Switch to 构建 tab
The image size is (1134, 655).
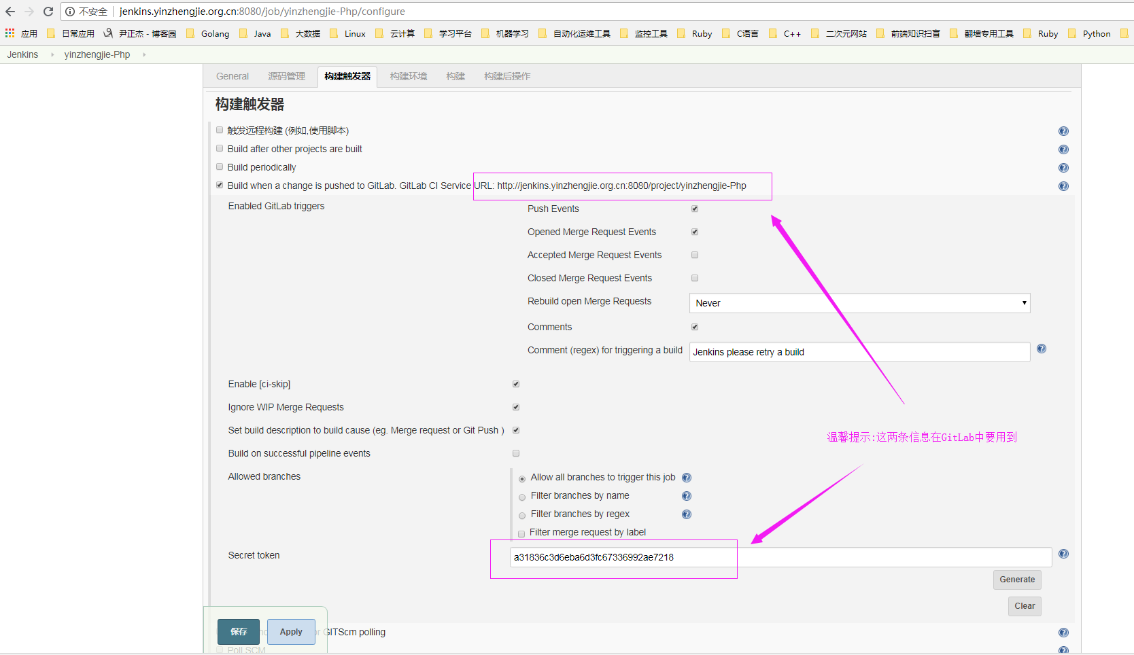click(x=456, y=76)
